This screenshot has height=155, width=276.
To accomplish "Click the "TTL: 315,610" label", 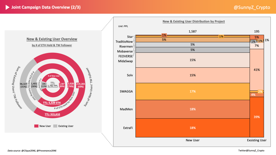I will 52,114.
